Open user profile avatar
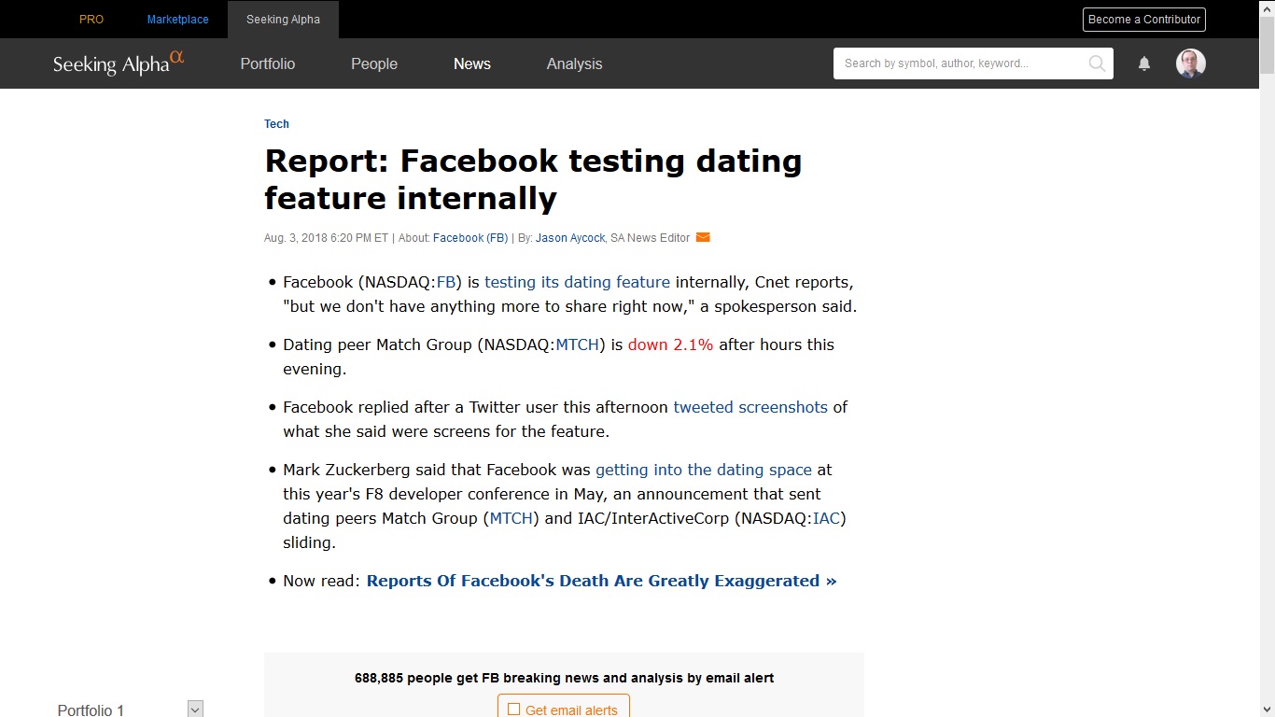This screenshot has height=717, width=1275. tap(1191, 63)
